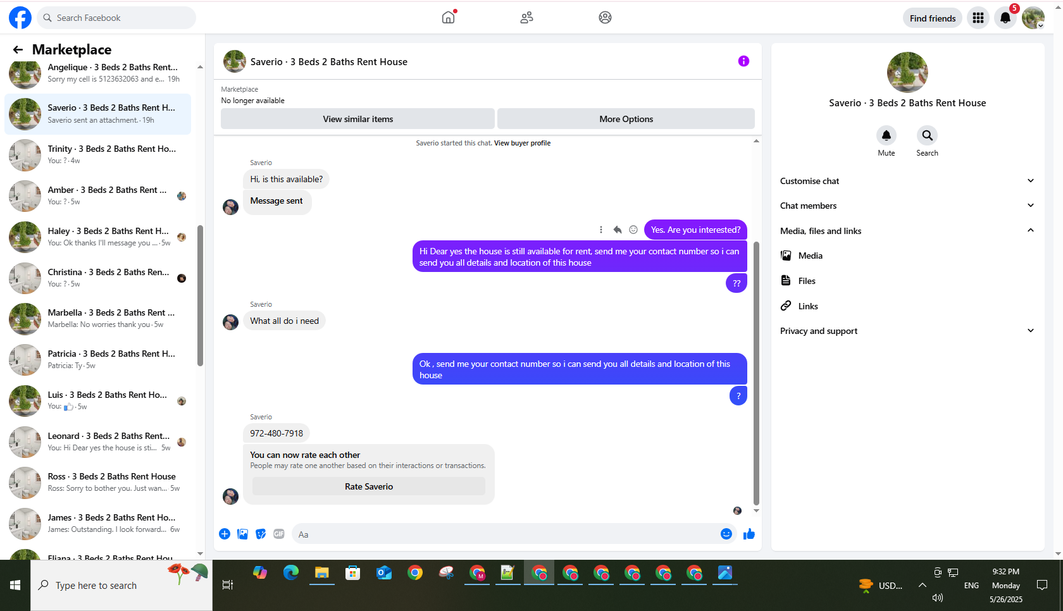
Task: Show hidden system tray icons
Action: [x=923, y=586]
